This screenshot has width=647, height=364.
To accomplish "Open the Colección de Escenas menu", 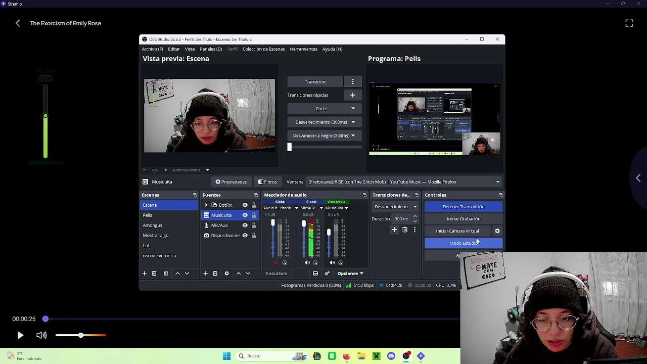I will 263,49.
